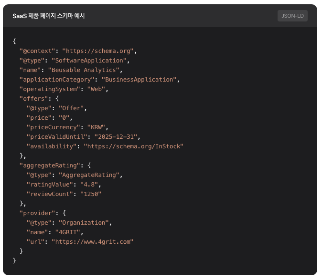Screen dimensions: 322x280
Task: Click the "aggregateRating" key
Action: tap(49, 165)
